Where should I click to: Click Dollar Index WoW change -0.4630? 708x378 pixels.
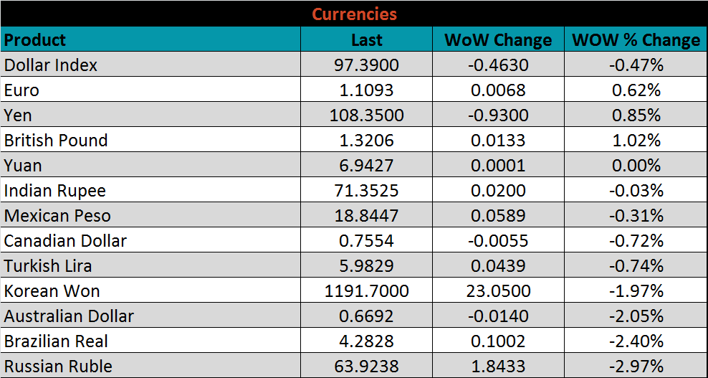[498, 65]
